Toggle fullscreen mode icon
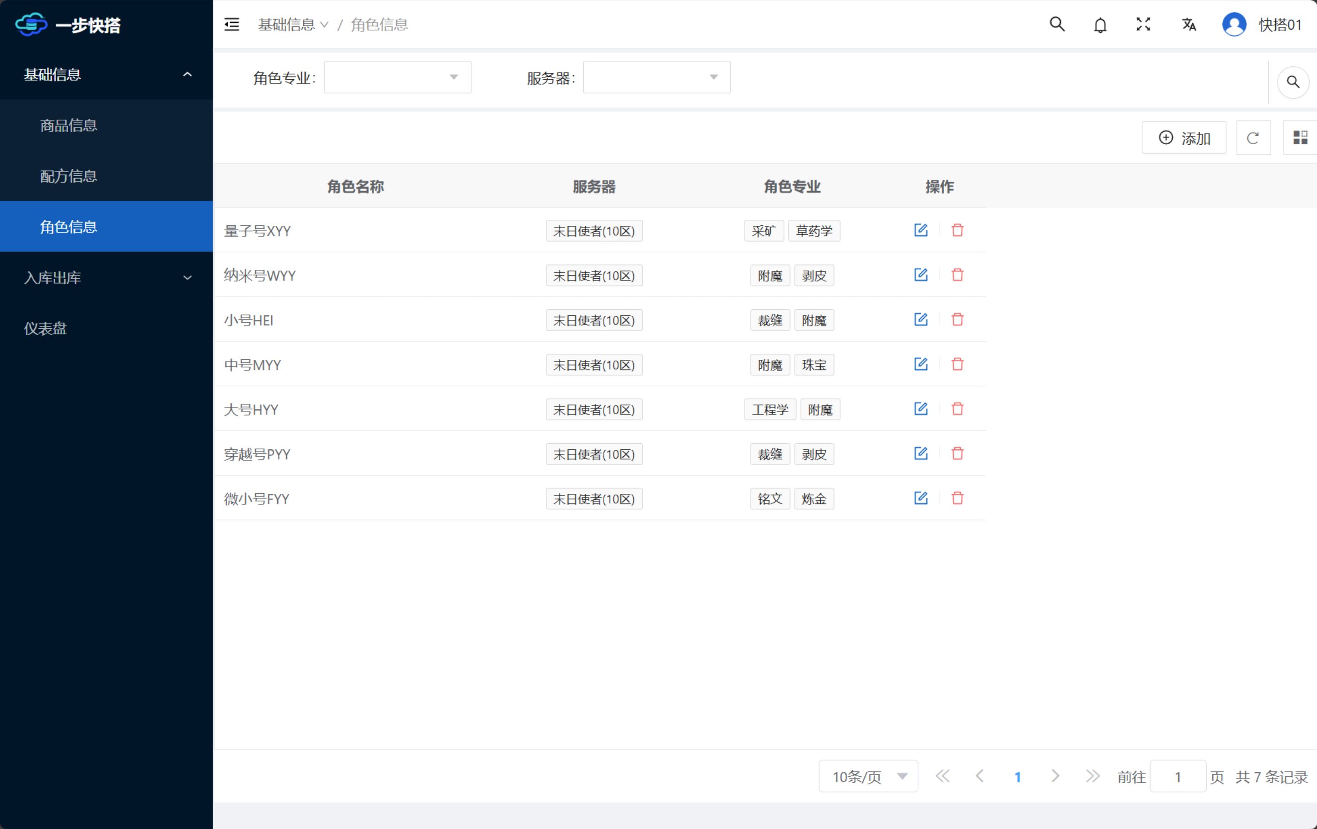Image resolution: width=1317 pixels, height=829 pixels. click(x=1143, y=24)
